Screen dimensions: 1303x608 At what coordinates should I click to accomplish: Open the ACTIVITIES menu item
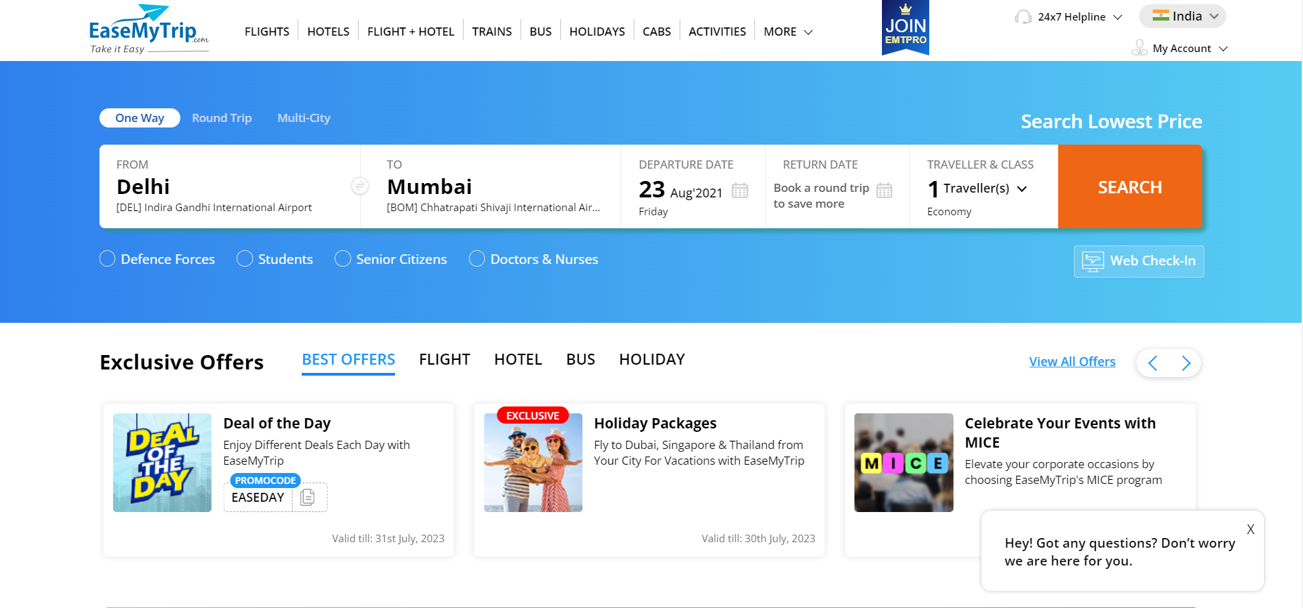(717, 32)
